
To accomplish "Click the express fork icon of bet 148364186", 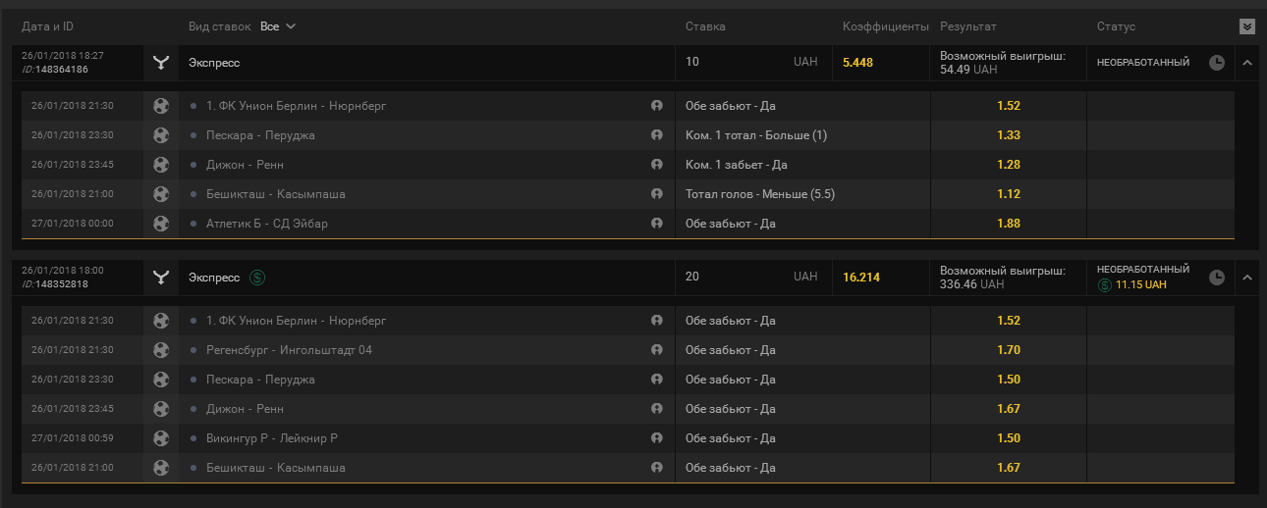I will [161, 63].
